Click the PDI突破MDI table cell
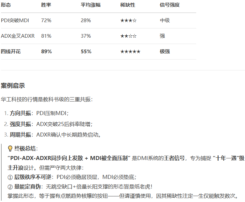245x202 pixels. tap(15, 20)
